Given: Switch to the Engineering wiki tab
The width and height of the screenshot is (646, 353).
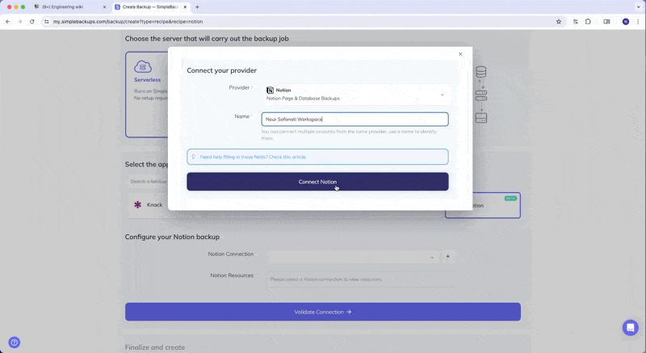Looking at the screenshot, I should (x=70, y=7).
